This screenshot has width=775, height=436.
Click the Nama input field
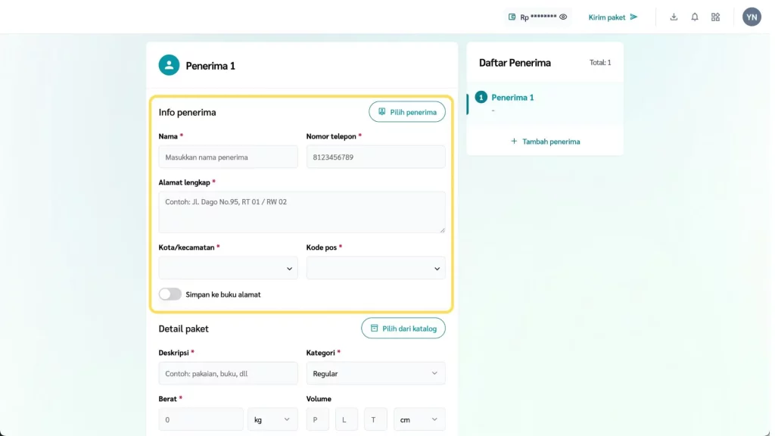click(228, 157)
